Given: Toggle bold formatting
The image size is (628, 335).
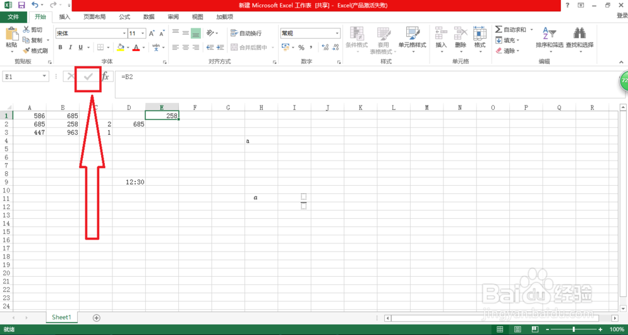Looking at the screenshot, I should pos(60,47).
